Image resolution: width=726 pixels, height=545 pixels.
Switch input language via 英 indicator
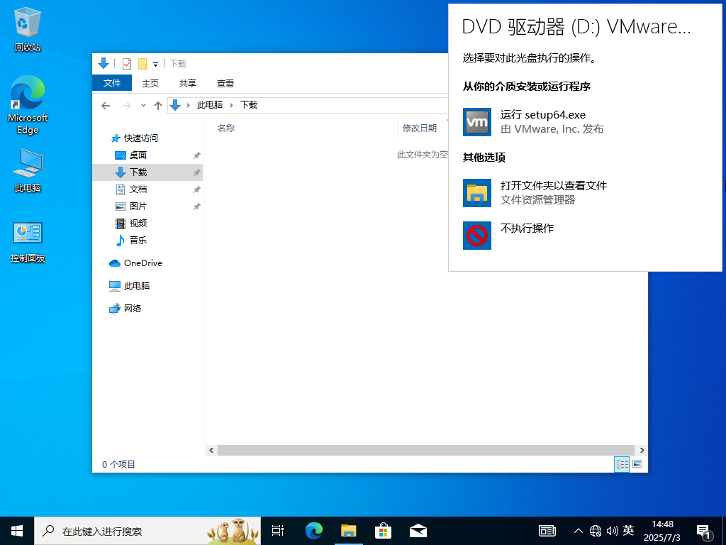tap(628, 531)
